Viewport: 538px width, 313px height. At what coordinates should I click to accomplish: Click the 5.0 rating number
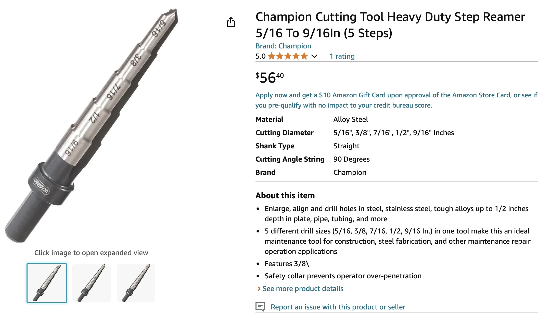pos(260,56)
